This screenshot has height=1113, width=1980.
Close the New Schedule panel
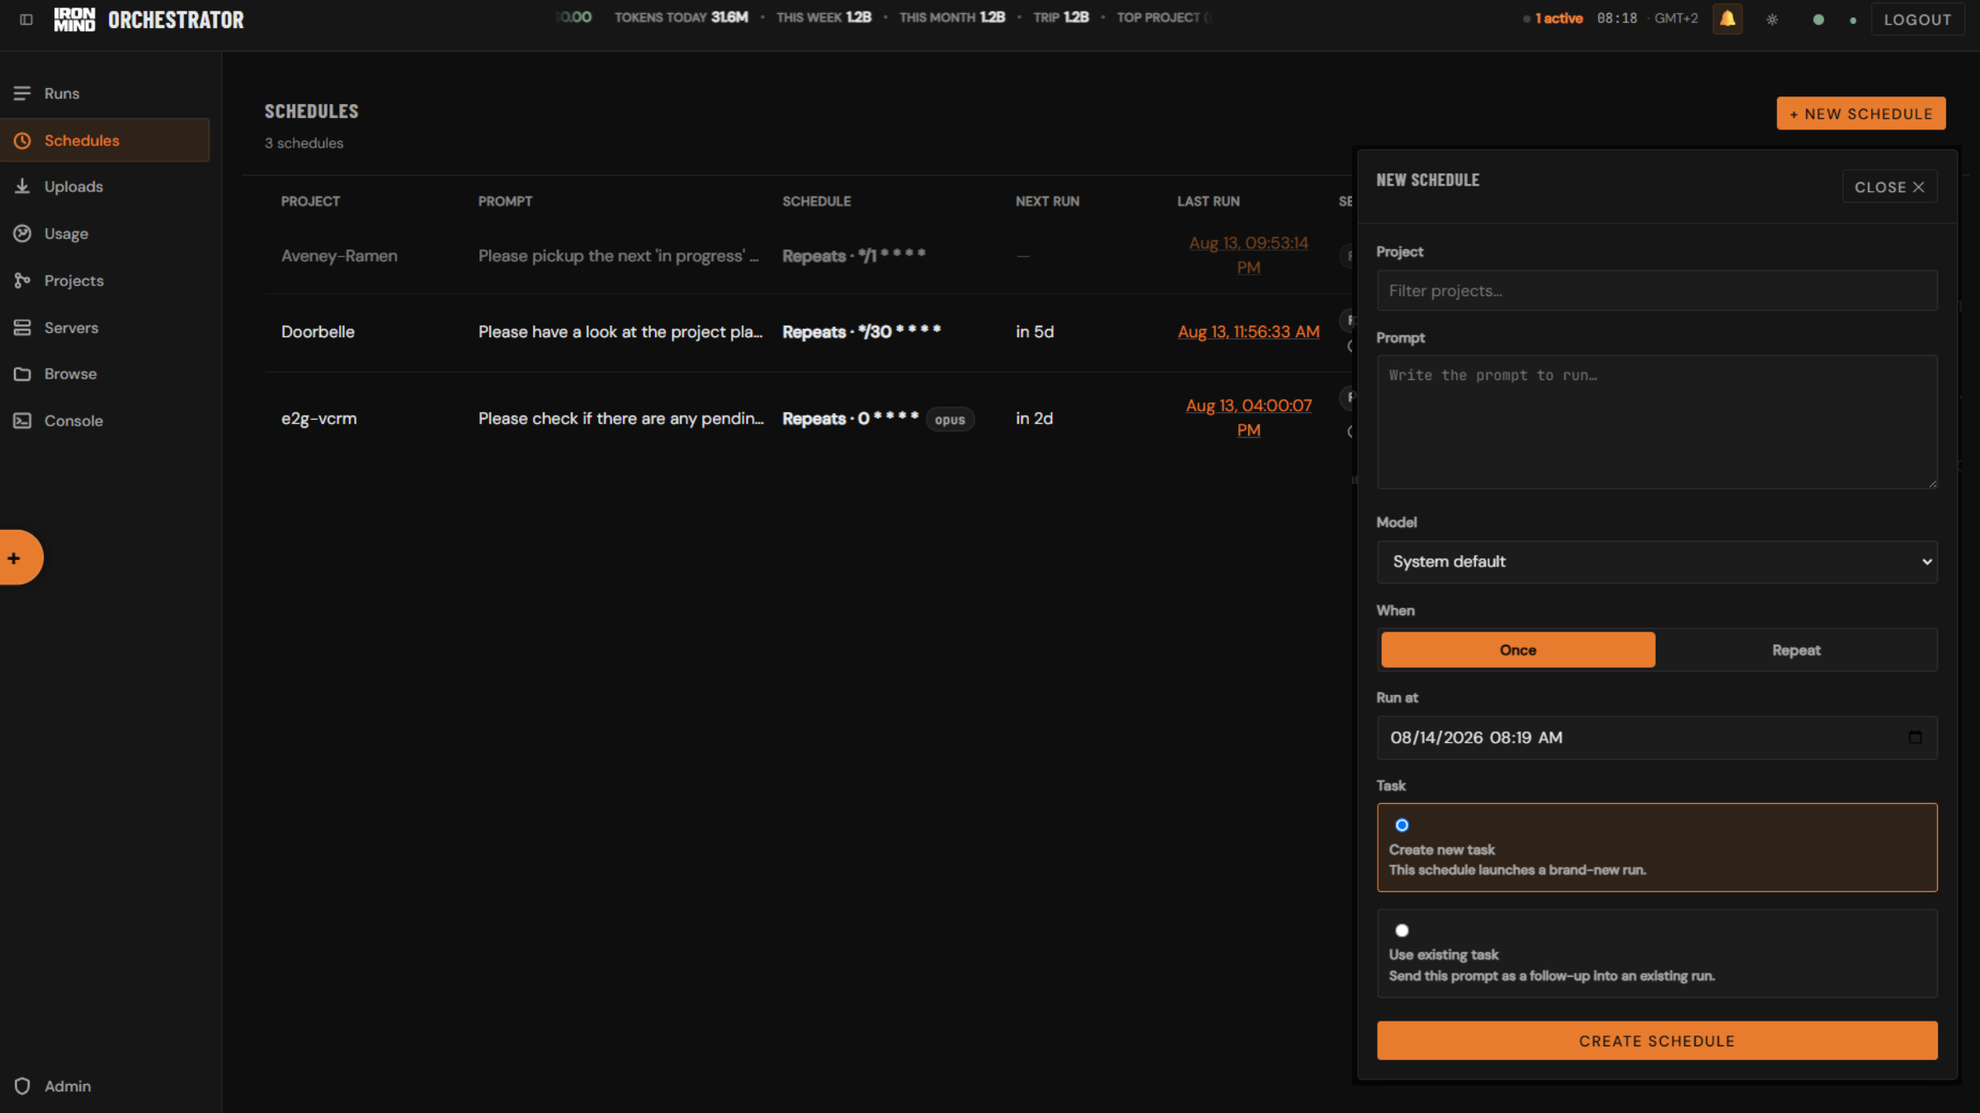click(1889, 186)
